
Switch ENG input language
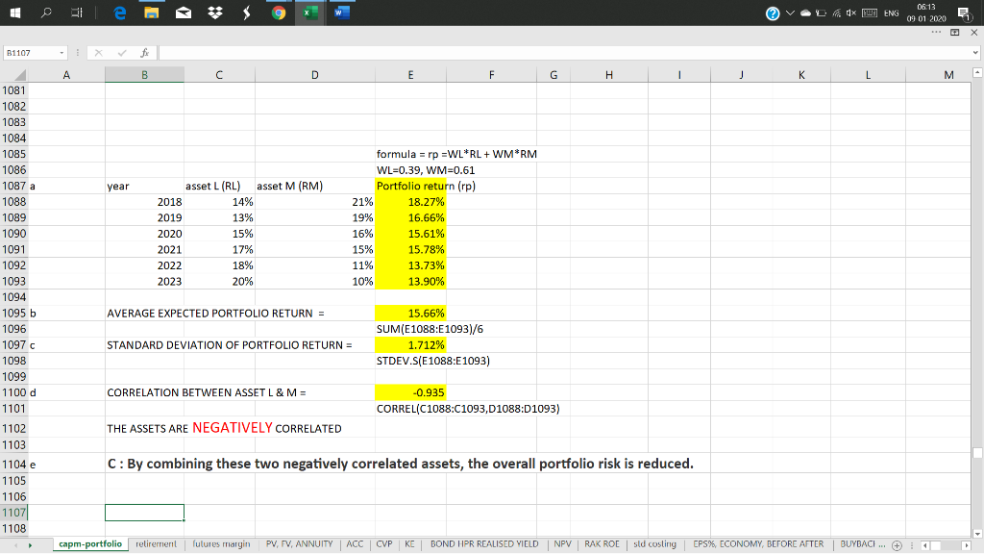coord(891,13)
